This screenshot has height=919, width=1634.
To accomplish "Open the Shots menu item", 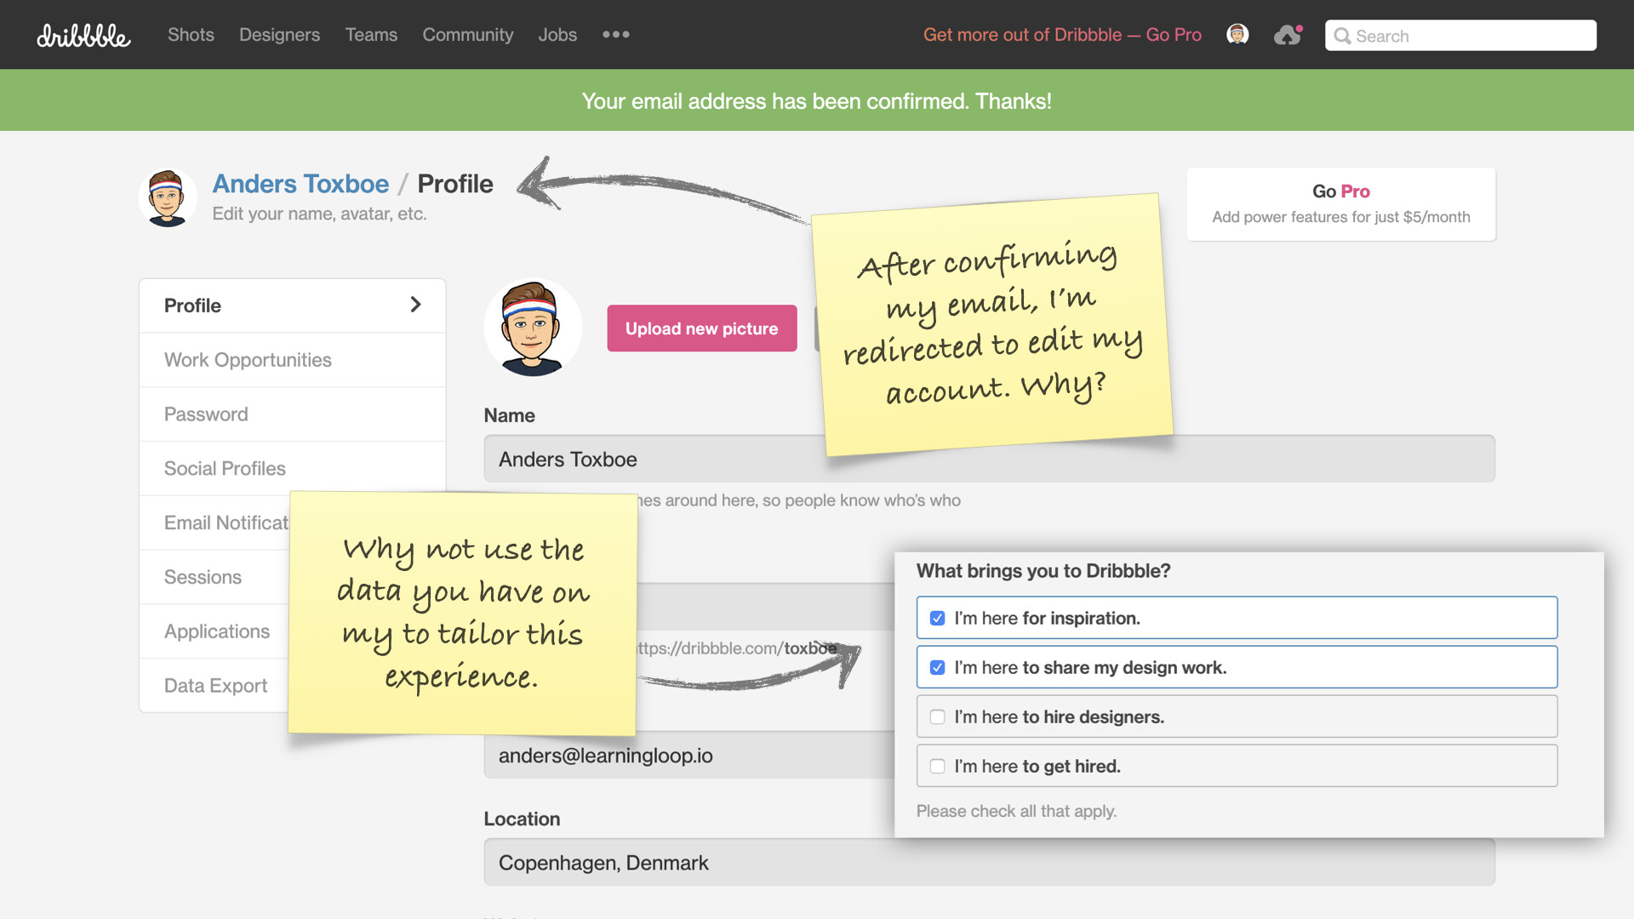I will click(x=191, y=35).
